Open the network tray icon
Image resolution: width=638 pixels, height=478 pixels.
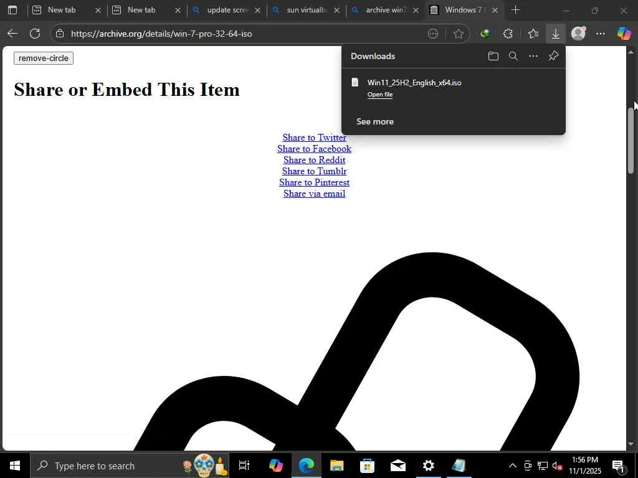point(543,466)
